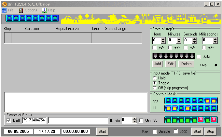The image size is (222, 137).
Task: Click the Stop button
Action: point(210,131)
